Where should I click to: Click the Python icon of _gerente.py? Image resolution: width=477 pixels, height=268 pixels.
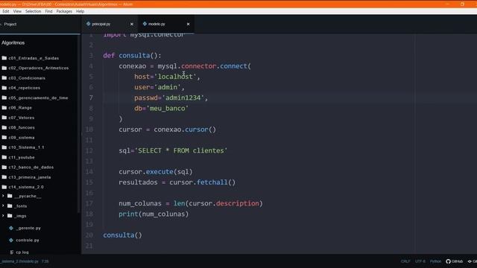click(x=11, y=228)
